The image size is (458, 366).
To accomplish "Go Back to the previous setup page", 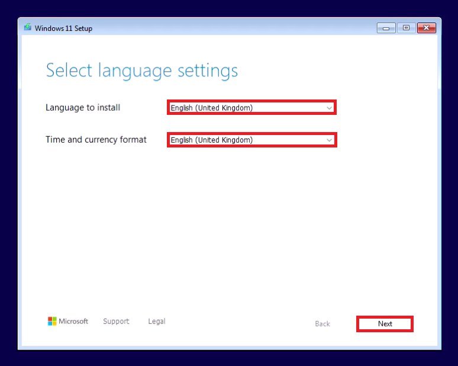I will (x=322, y=323).
